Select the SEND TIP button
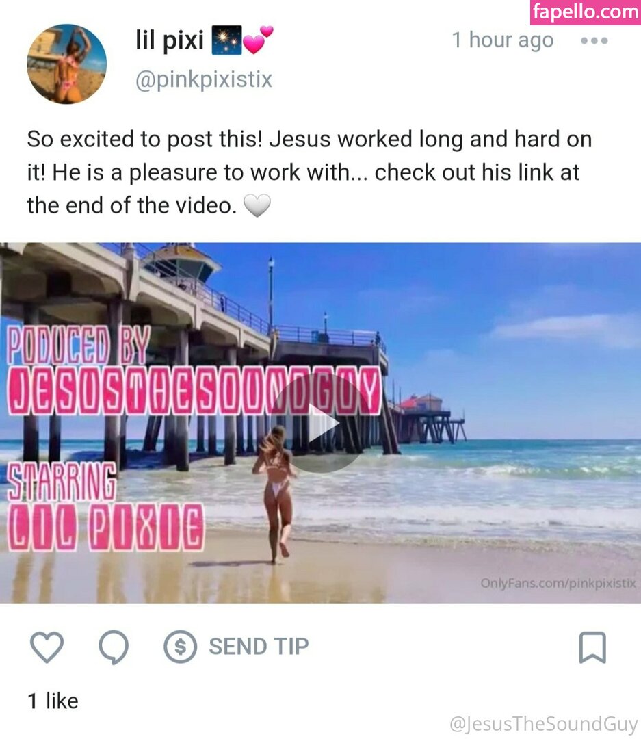The width and height of the screenshot is (641, 739). pos(236,647)
